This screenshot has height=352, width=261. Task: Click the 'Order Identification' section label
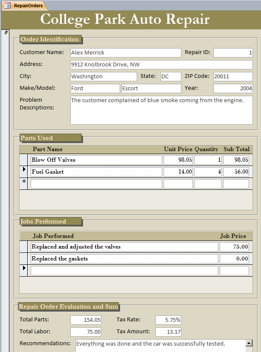[x=50, y=39]
